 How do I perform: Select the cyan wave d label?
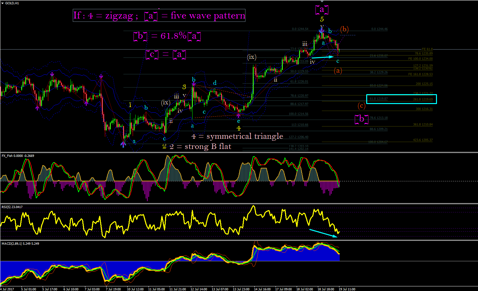215,83
